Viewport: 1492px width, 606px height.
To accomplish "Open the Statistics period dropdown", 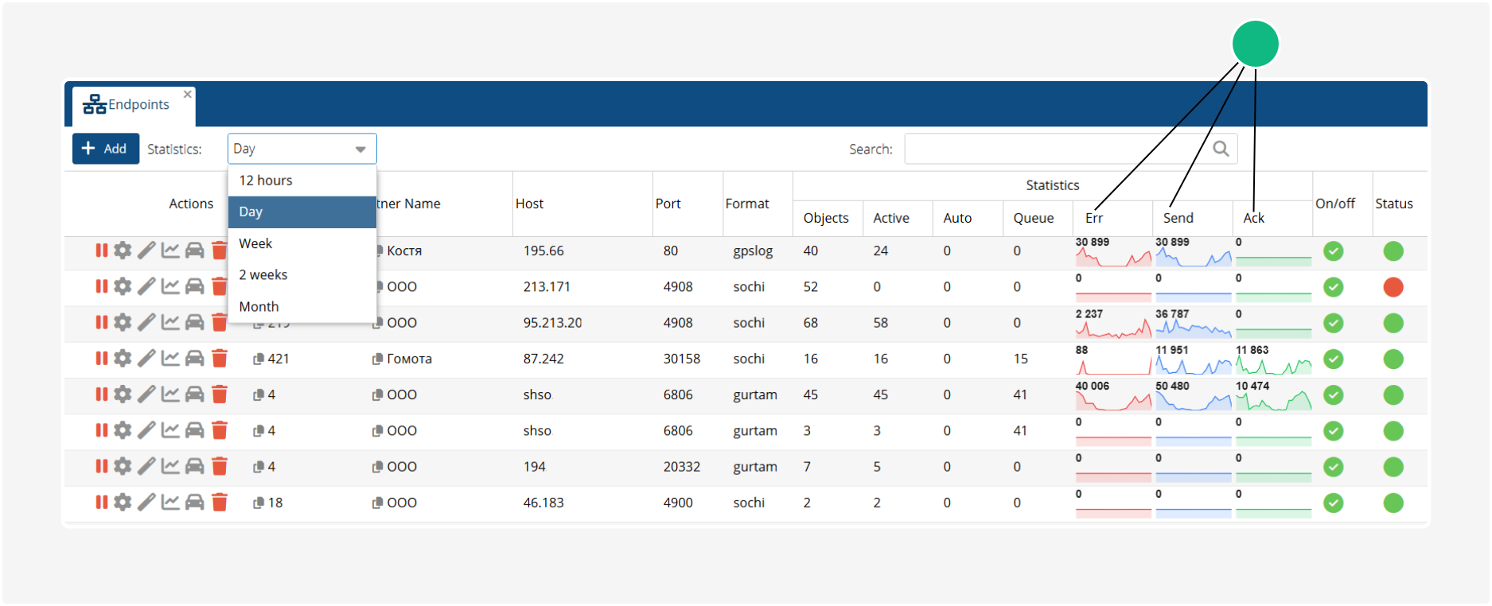I will coord(302,149).
